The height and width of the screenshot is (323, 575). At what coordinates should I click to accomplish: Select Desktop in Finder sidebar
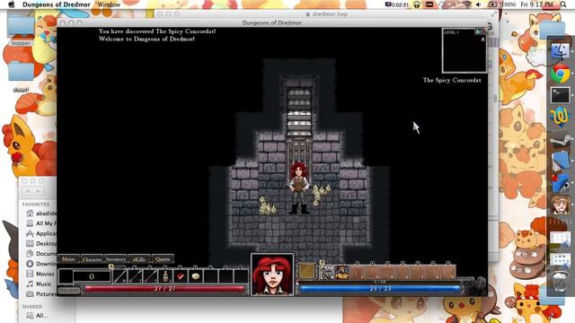41,243
